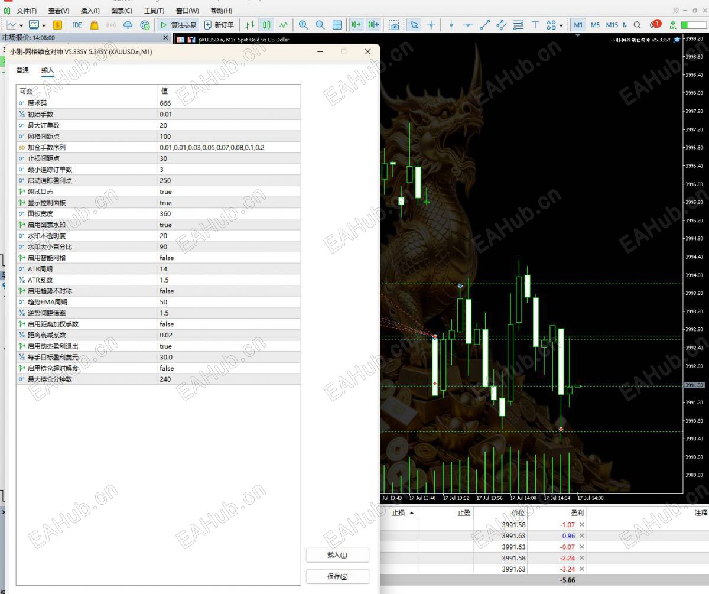
Task: Toggle 启用图表水印 value true
Action: click(x=229, y=225)
